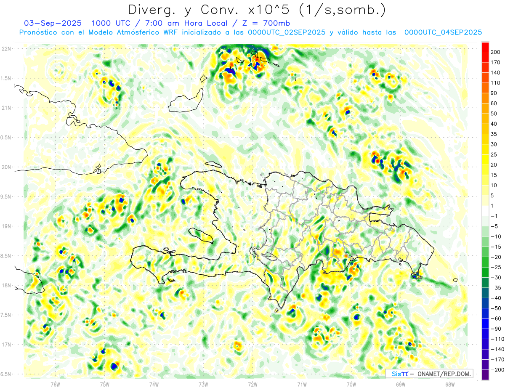Click the colorbar value '90'
The height and width of the screenshot is (390, 505).
(494, 93)
